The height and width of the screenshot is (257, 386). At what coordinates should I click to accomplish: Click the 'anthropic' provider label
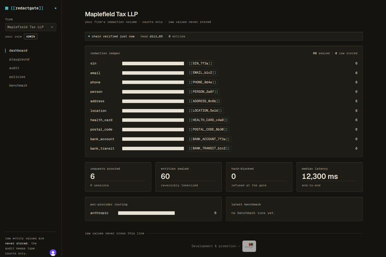point(99,213)
